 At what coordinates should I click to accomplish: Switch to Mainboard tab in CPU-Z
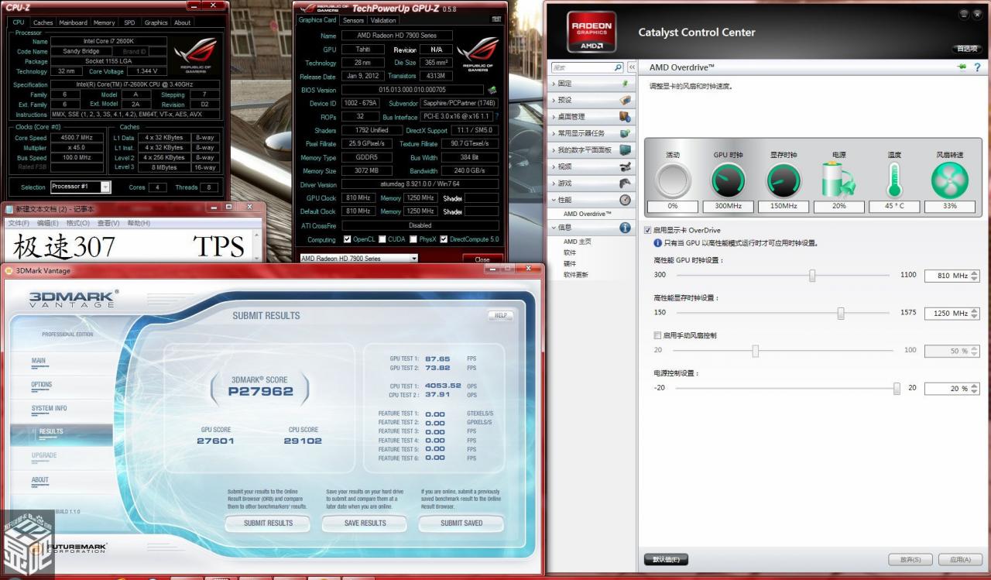click(74, 22)
